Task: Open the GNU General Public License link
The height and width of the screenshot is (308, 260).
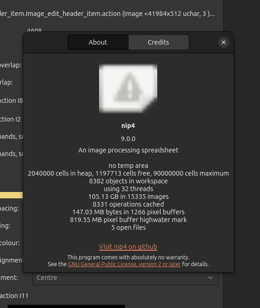Action: 124,264
